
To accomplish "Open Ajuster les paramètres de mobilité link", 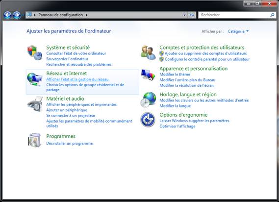I will (x=89, y=124).
